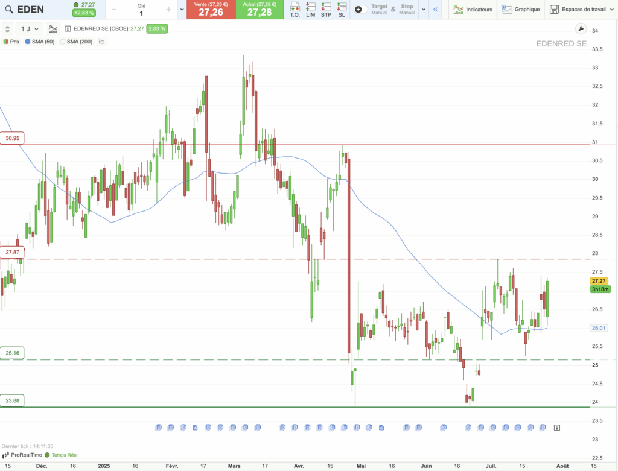
Task: Click the ProRealTime candlestick logo
Action: pyautogui.click(x=5, y=455)
